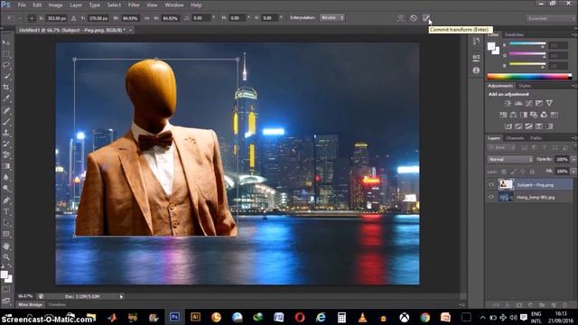
Task: Toggle lock transparent pixels
Action: (504, 172)
